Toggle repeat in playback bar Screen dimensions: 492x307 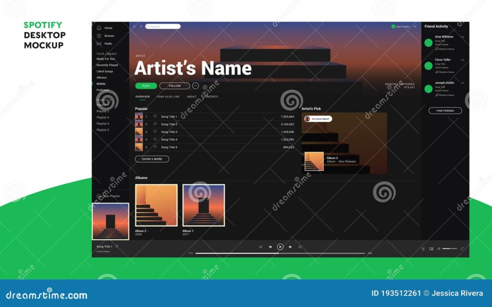[300, 247]
